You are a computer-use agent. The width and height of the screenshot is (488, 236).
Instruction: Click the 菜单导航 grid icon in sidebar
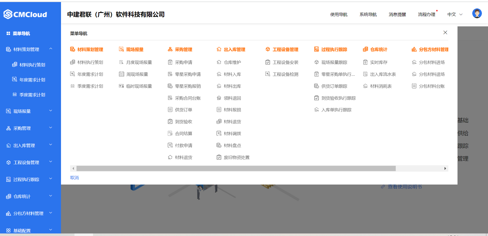[8, 33]
